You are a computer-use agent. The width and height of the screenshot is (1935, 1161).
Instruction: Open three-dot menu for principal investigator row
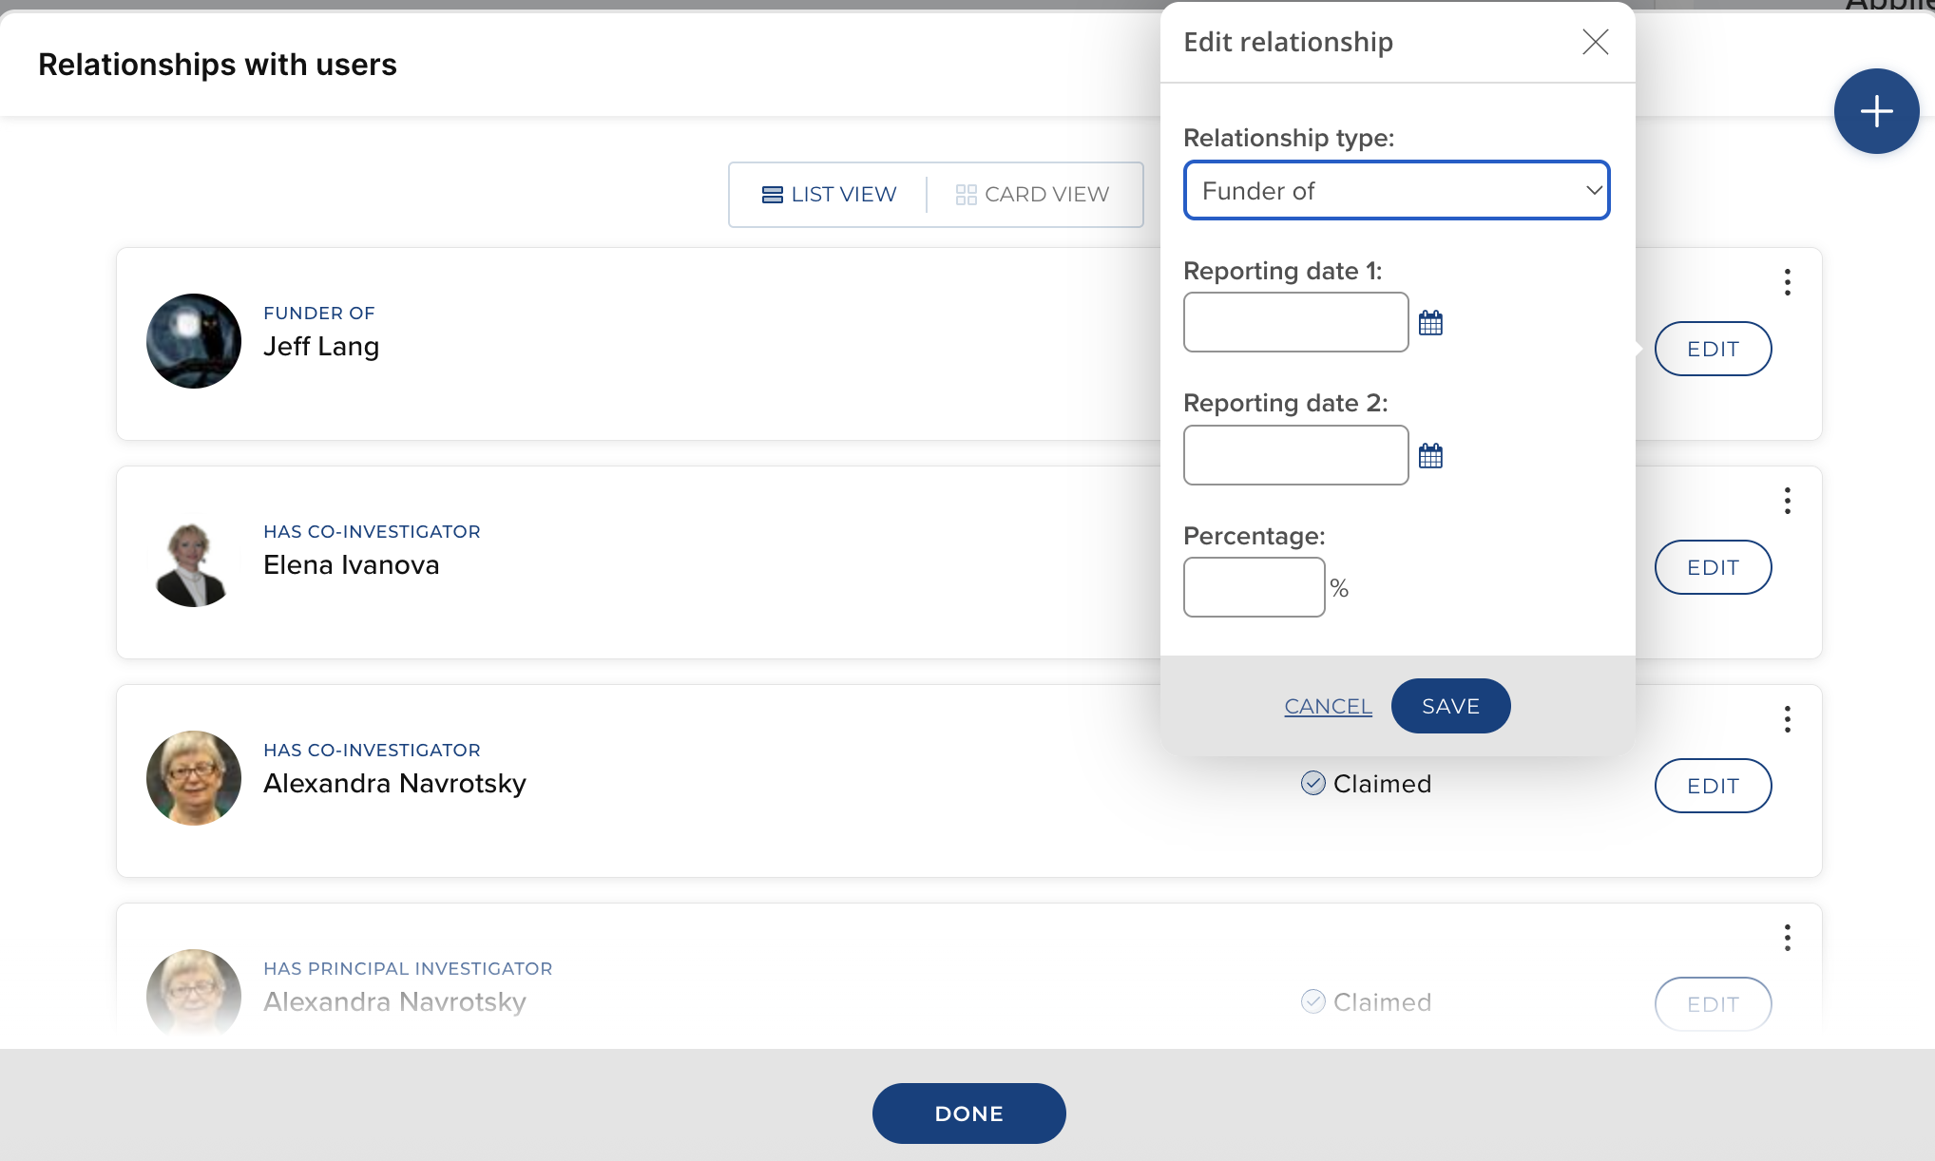[x=1787, y=938]
